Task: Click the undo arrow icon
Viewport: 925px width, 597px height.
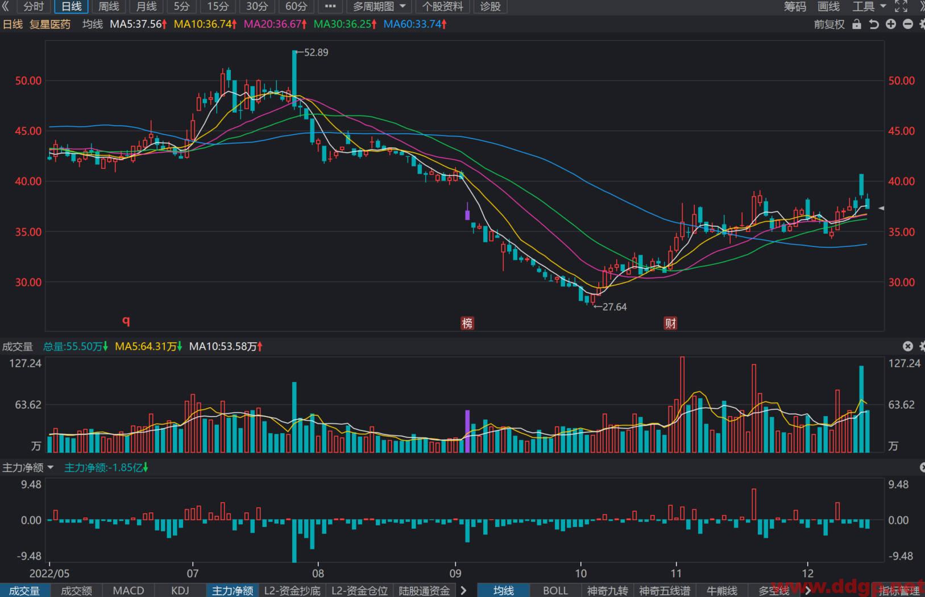Action: (874, 24)
